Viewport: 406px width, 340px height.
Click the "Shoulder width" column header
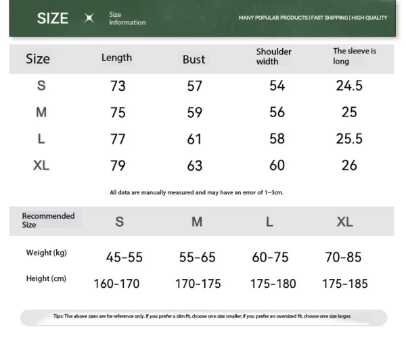274,56
